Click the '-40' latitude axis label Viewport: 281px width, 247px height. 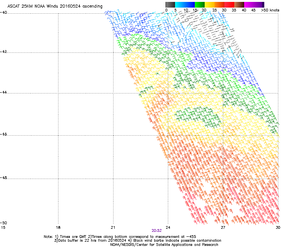click(3, 13)
